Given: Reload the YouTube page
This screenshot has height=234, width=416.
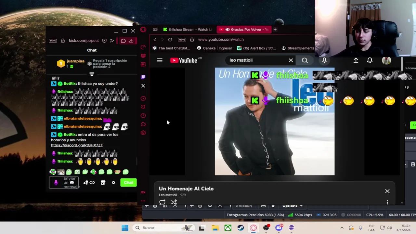Looking at the screenshot, I should (170, 40).
